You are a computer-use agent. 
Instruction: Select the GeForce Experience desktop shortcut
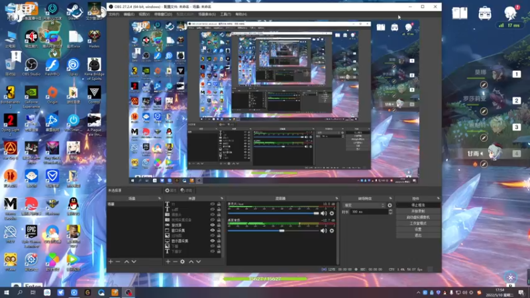tap(31, 97)
